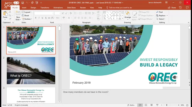192x107 pixels.
Task: Toggle Align Left paragraph
Action: (75, 18)
